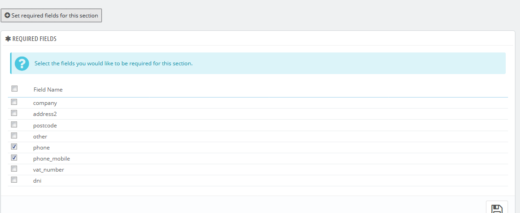Toggle the select-all checkbox beside Field Name

point(15,89)
